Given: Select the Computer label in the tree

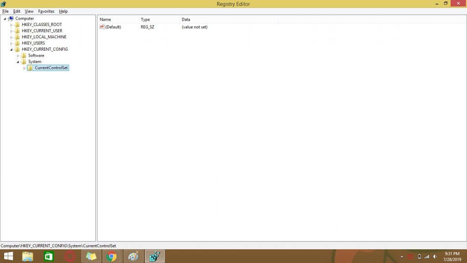Looking at the screenshot, I should (x=25, y=18).
